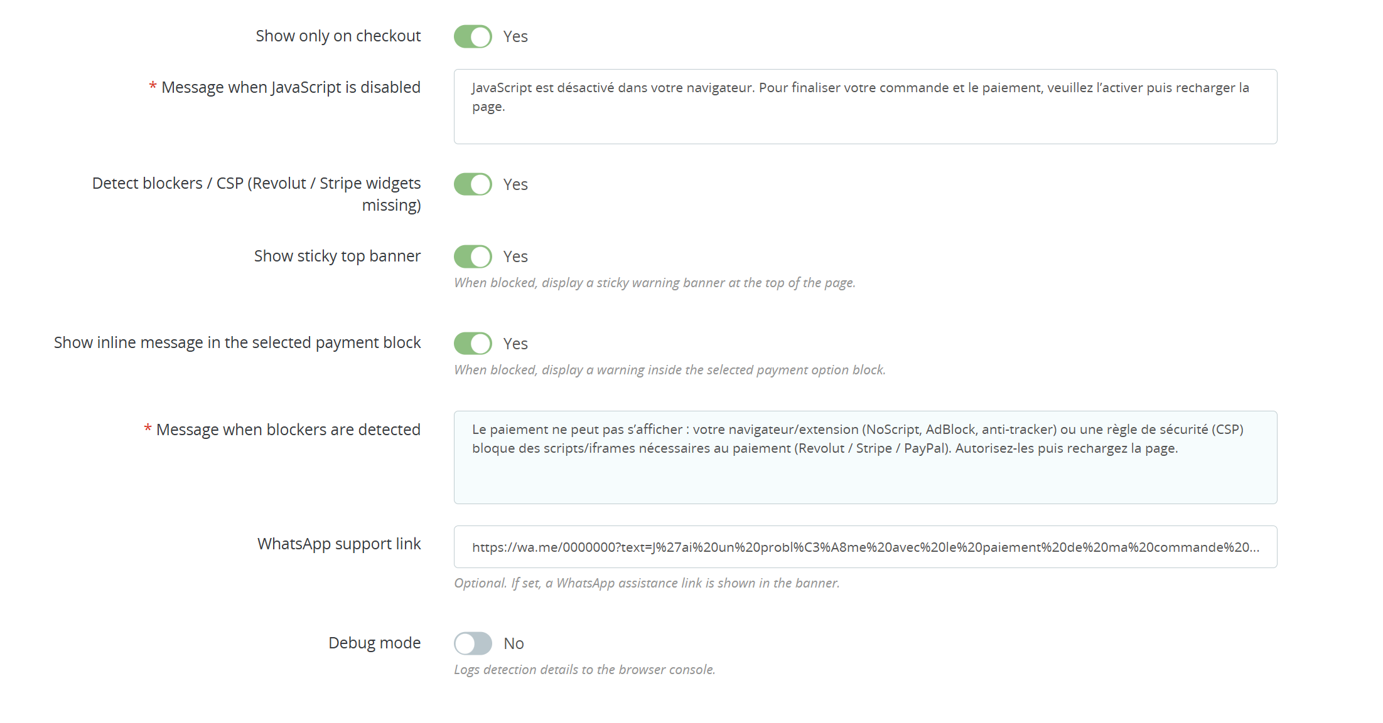Disable the Detect blockers / CSP switch
This screenshot has height=723, width=1383.
coord(473,184)
